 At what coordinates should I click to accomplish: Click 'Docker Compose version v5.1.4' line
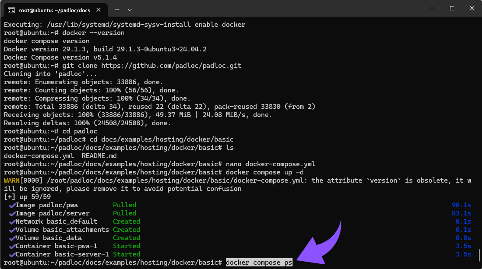(x=60, y=57)
